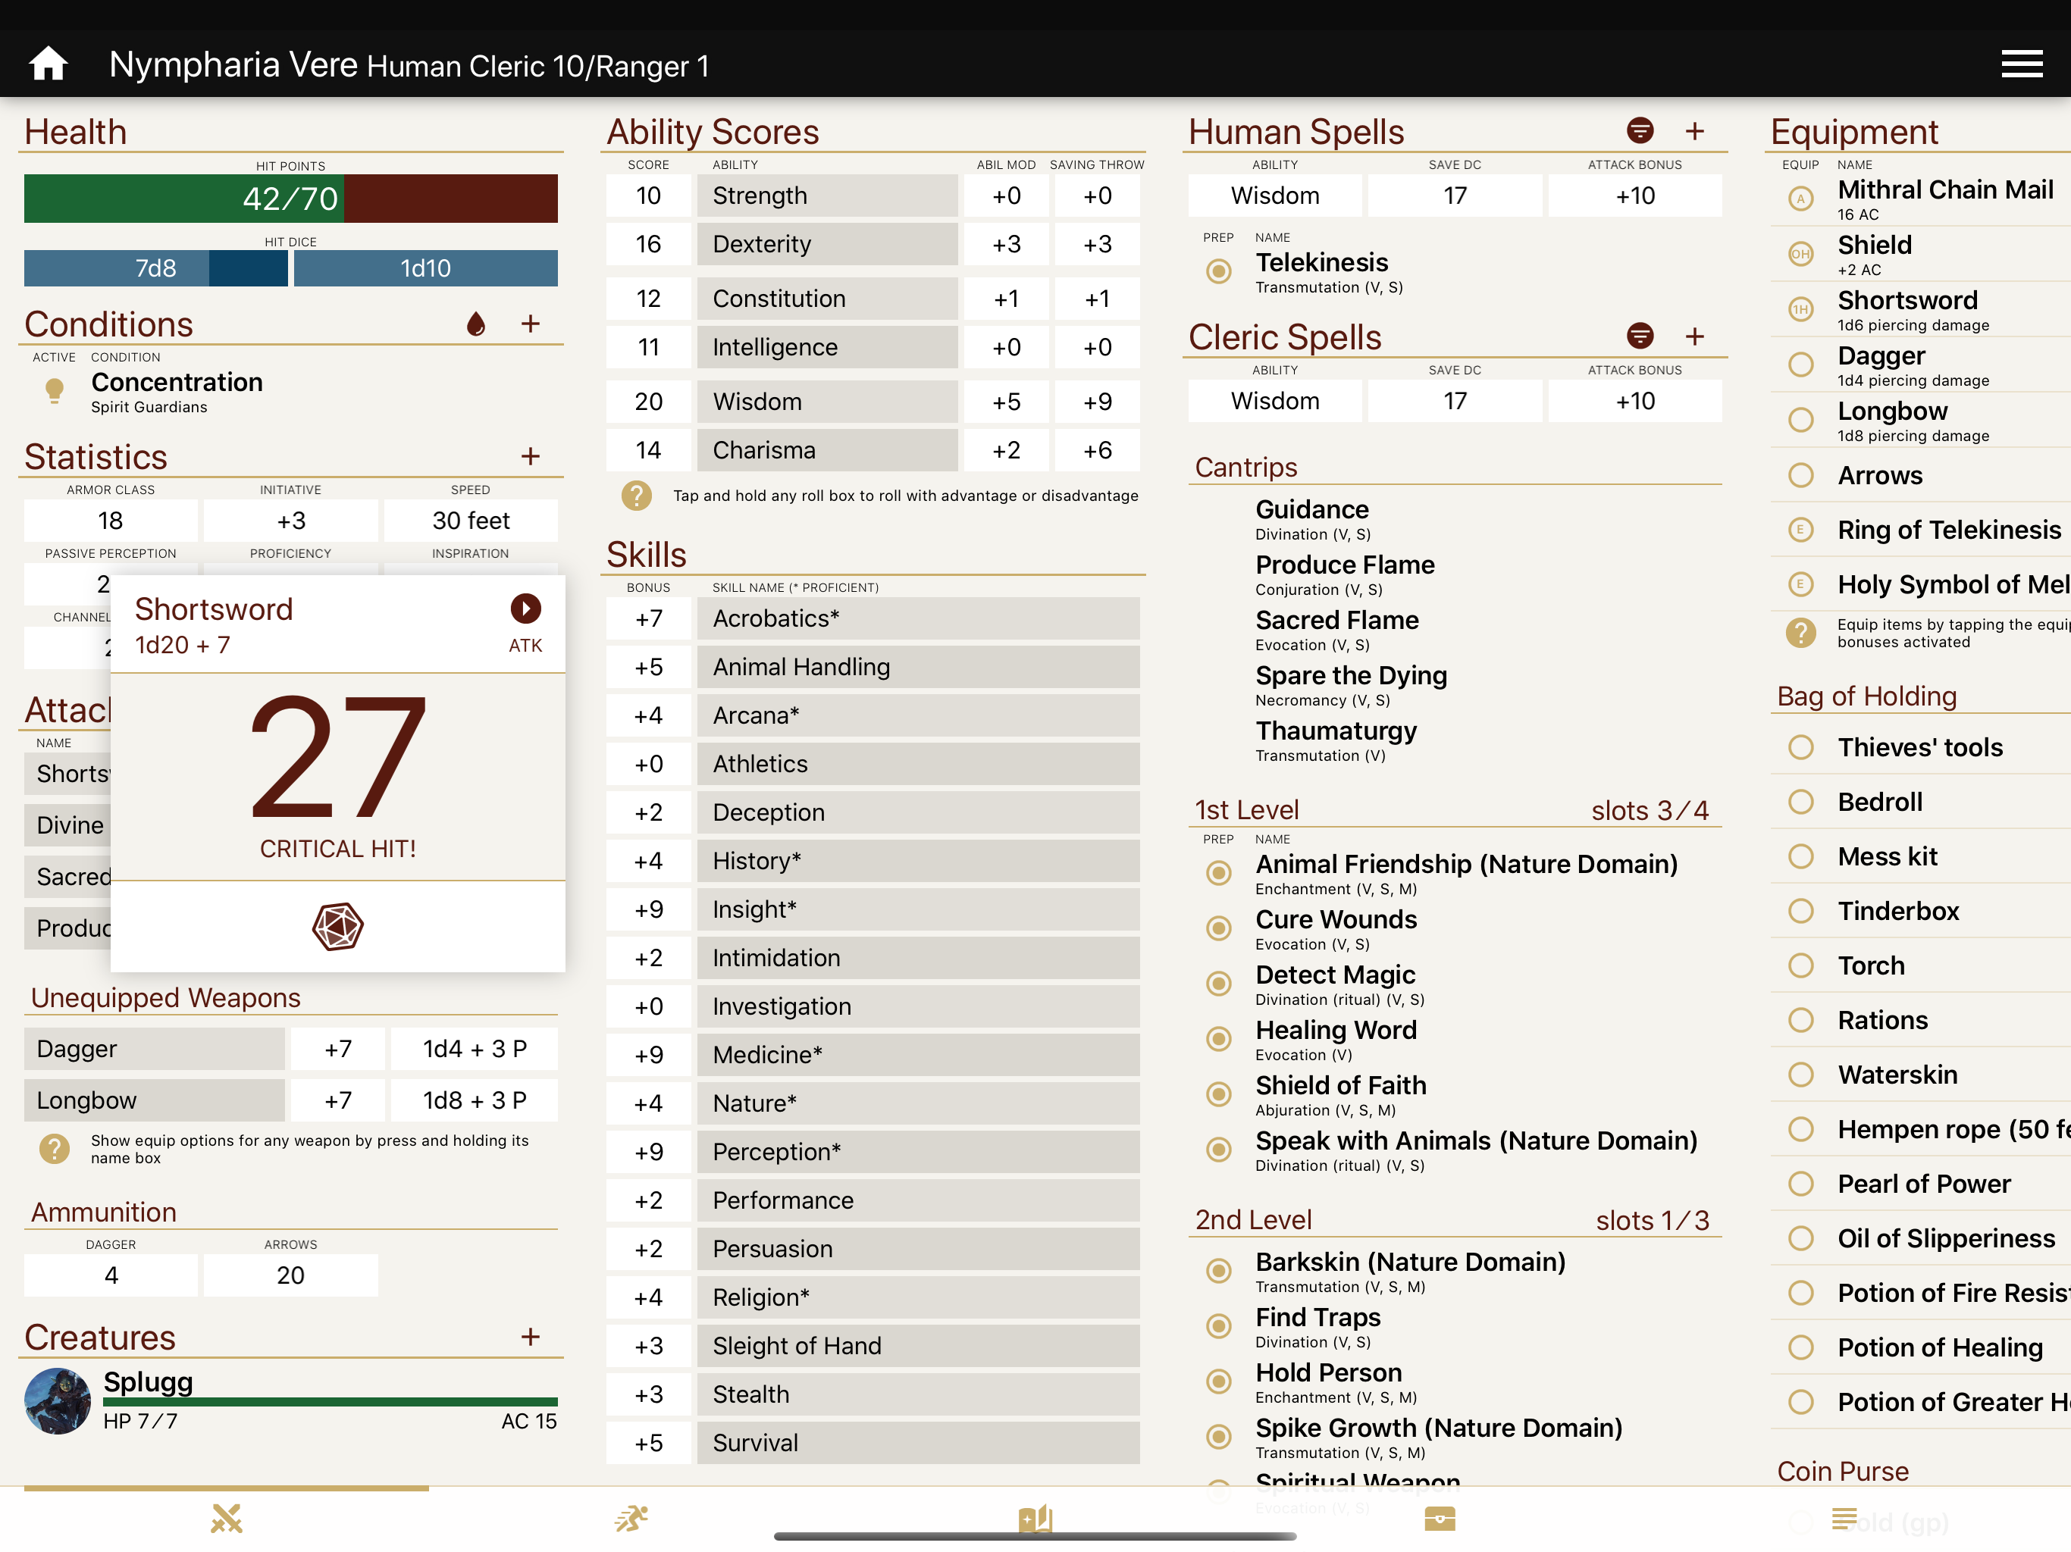Toggle the prepared marker for Telekinesis
The height and width of the screenshot is (1552, 2071).
click(x=1218, y=271)
